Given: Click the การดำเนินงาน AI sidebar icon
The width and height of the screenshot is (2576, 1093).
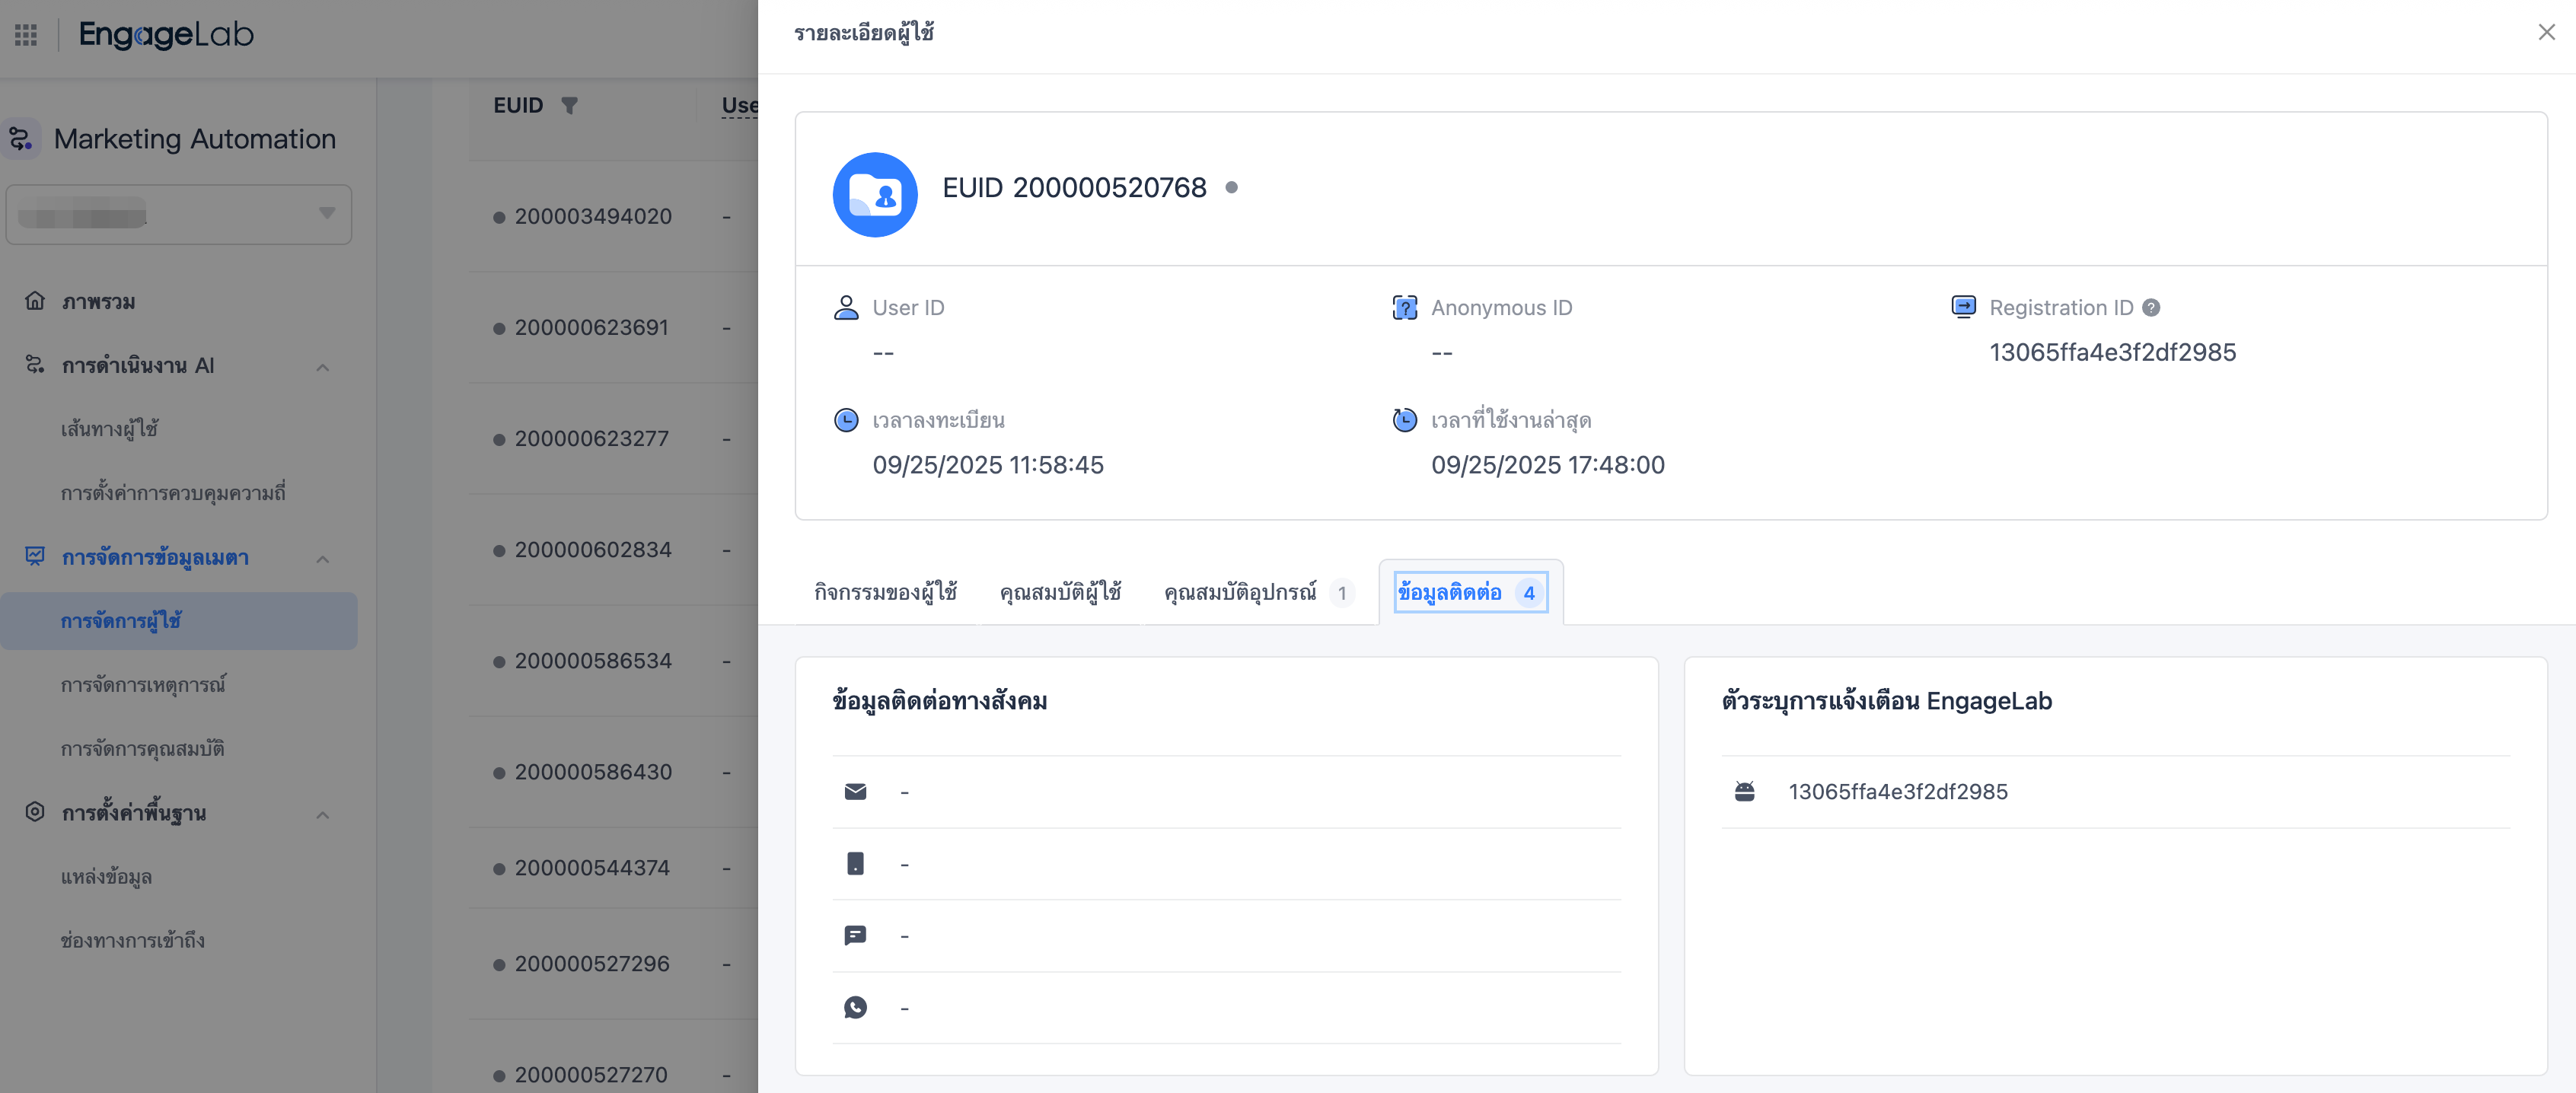Looking at the screenshot, I should pyautogui.click(x=35, y=365).
